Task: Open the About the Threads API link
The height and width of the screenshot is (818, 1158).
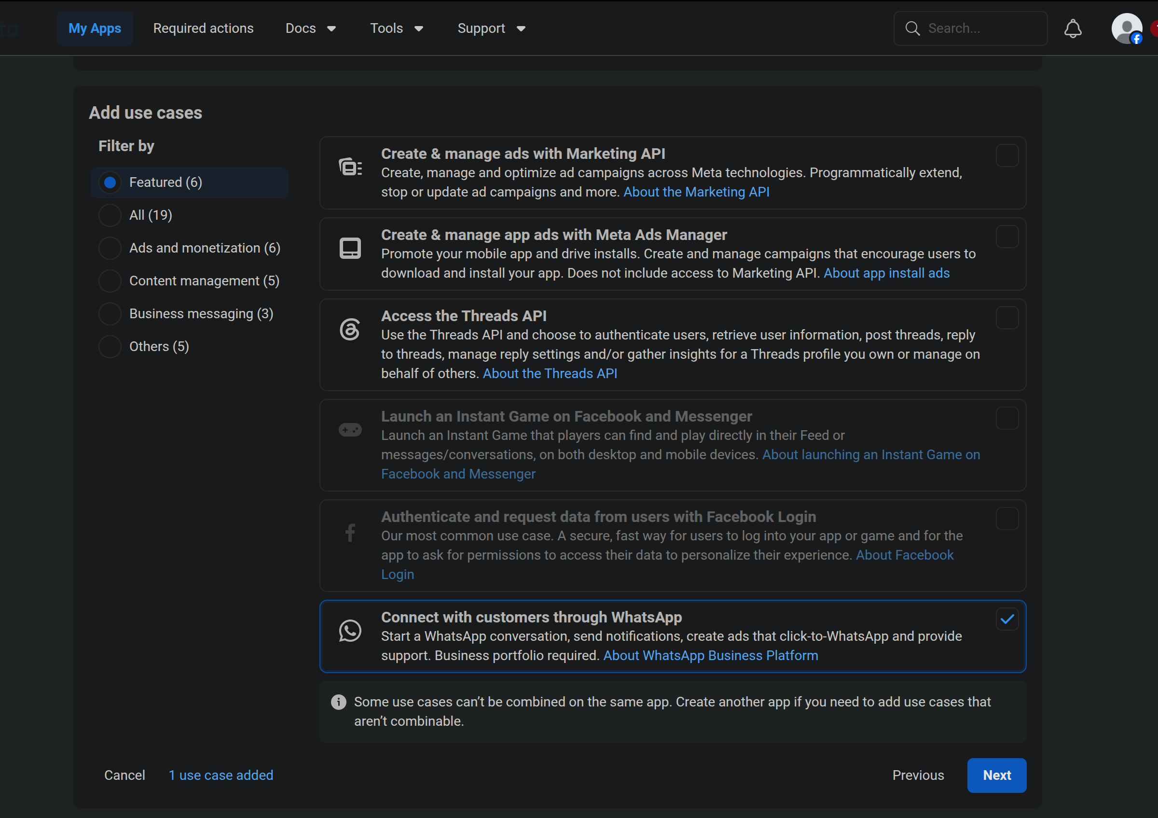Action: click(x=550, y=373)
